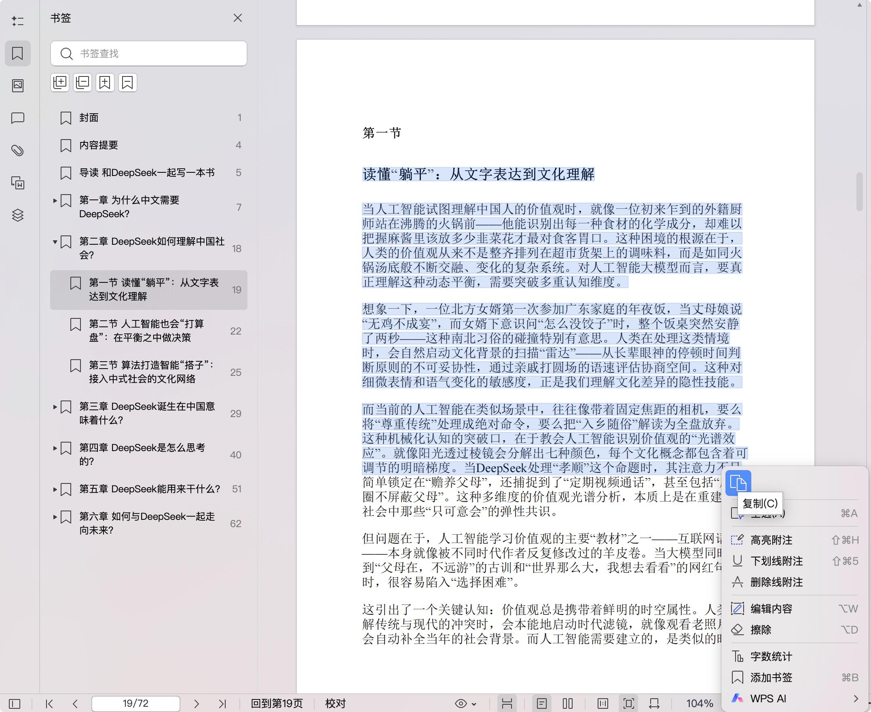Choose 下划线附注 from context menu
The height and width of the screenshot is (712, 871).
[794, 561]
